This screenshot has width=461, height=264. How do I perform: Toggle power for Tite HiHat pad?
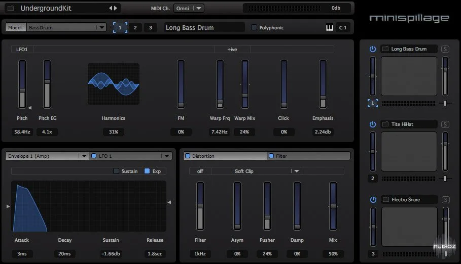coord(373,124)
